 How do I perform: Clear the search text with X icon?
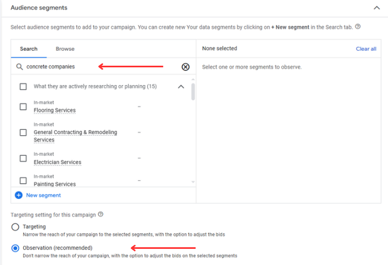pyautogui.click(x=185, y=67)
